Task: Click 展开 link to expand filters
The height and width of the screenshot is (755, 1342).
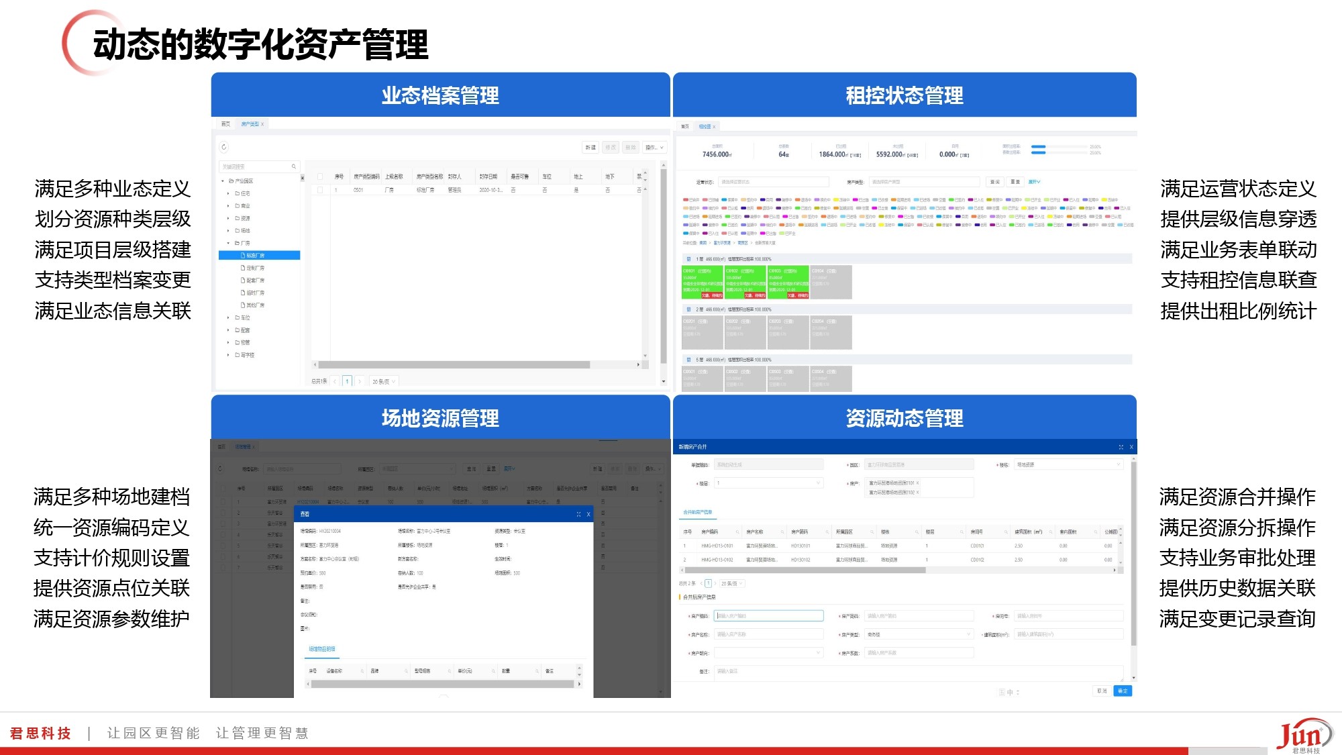Action: (1035, 182)
